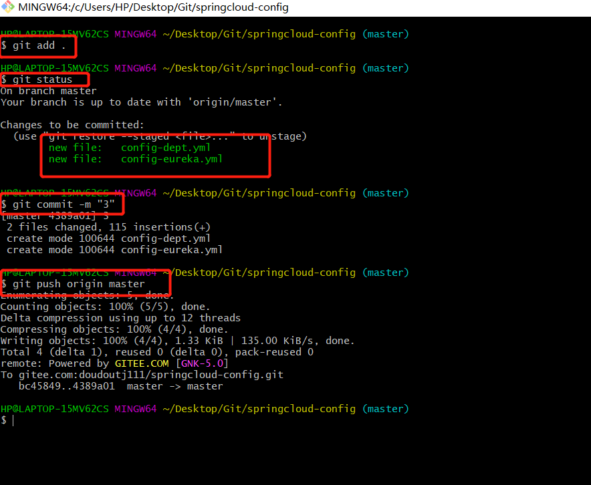Click the first prompt's '(master)' branch label
The width and height of the screenshot is (591, 485).
pos(386,34)
